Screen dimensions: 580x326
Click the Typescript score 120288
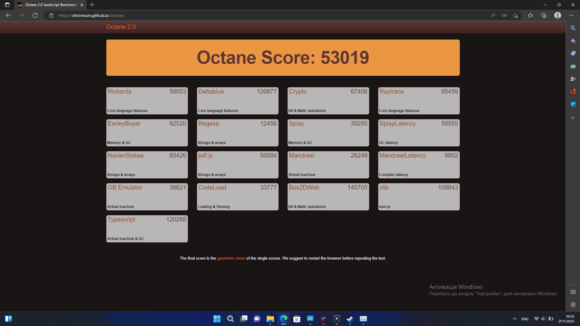176,219
